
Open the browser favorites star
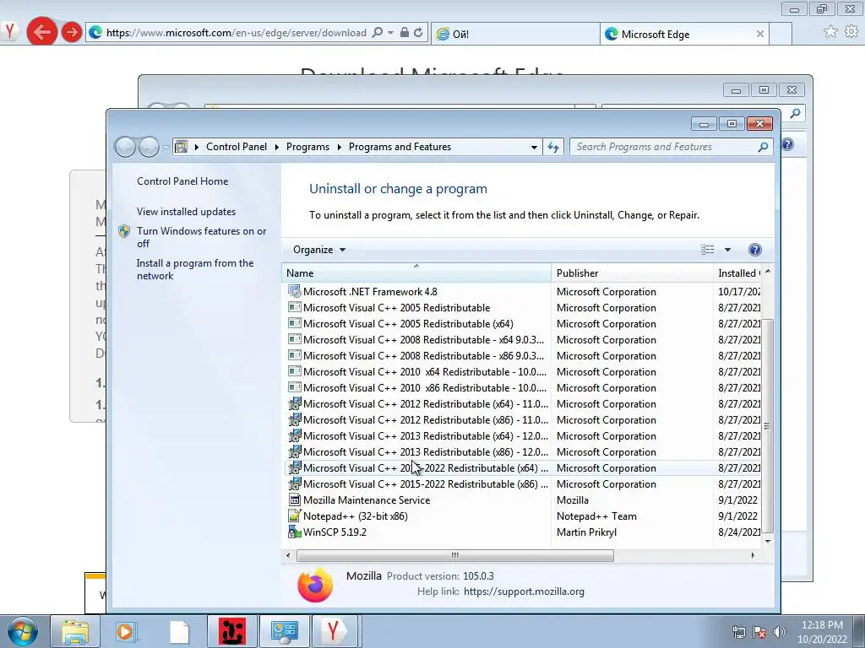[x=830, y=32]
